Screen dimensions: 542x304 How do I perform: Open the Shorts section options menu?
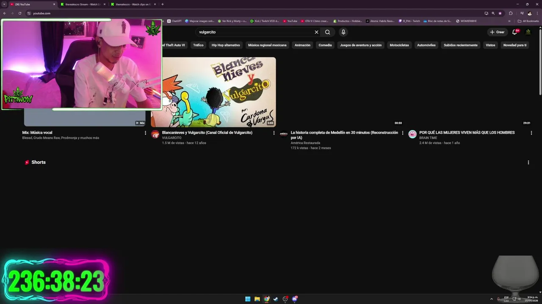[528, 163]
